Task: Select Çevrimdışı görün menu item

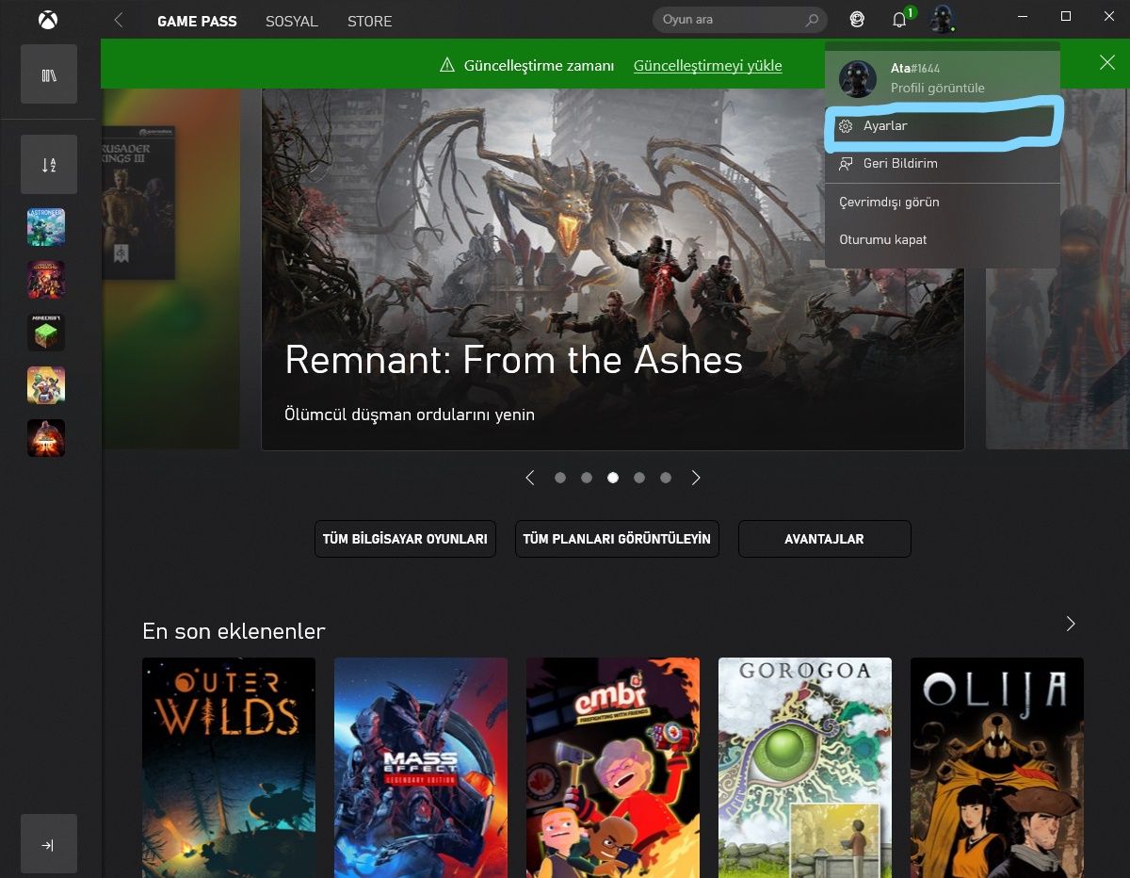Action: pyautogui.click(x=943, y=202)
